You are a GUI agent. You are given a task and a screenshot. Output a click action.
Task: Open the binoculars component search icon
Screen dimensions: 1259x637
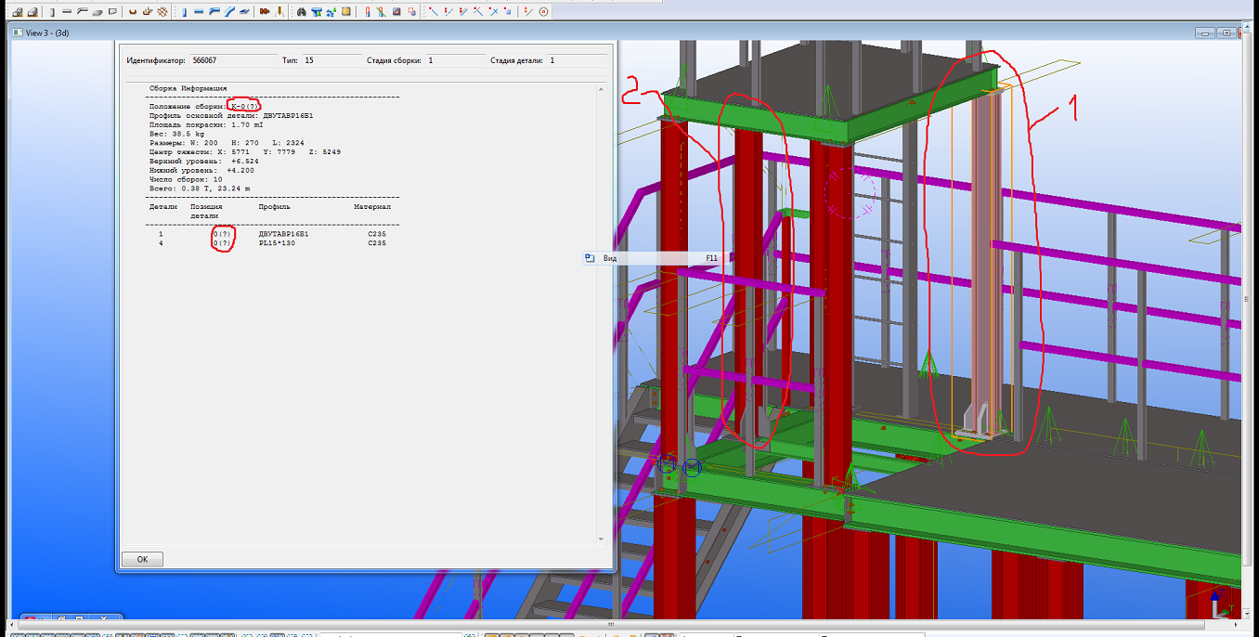pyautogui.click(x=302, y=12)
